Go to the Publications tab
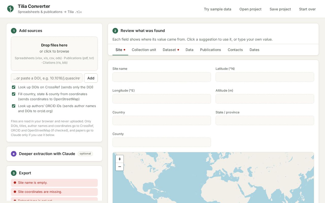 pos(210,50)
